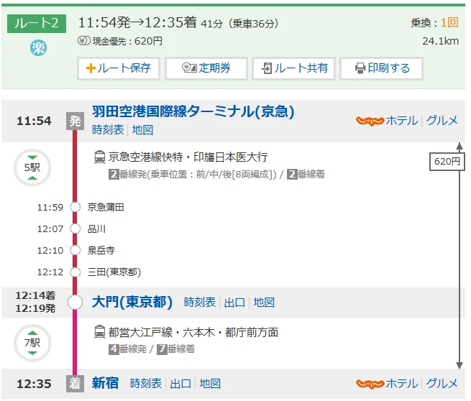Click train icon beside 京急空港線快特
The height and width of the screenshot is (401, 471).
(99, 157)
